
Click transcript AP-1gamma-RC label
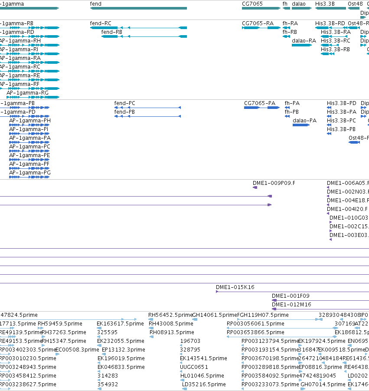tap(20, 67)
